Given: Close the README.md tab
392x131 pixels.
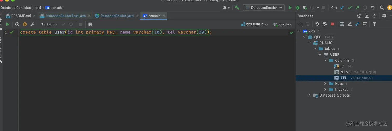Looking at the screenshot, I should pyautogui.click(x=34, y=16).
